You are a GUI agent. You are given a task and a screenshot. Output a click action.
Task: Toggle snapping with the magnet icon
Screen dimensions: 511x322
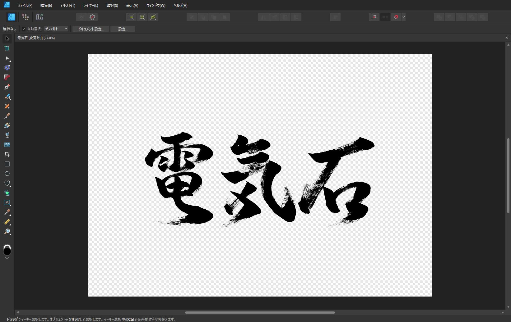pos(396,17)
